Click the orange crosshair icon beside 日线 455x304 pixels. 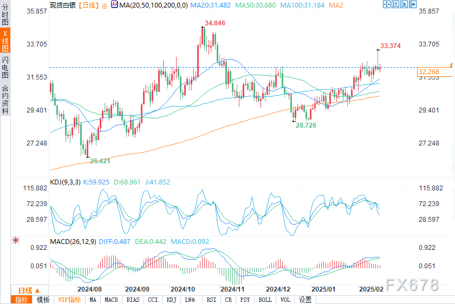[103, 5]
